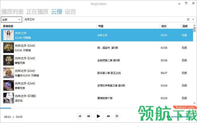Screen dimensions: 197x123
Task: Sort by the 时长 column header
Action: 164,26
